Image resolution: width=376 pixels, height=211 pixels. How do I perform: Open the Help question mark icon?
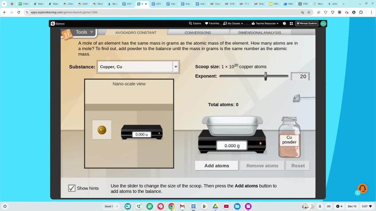[x=284, y=23]
